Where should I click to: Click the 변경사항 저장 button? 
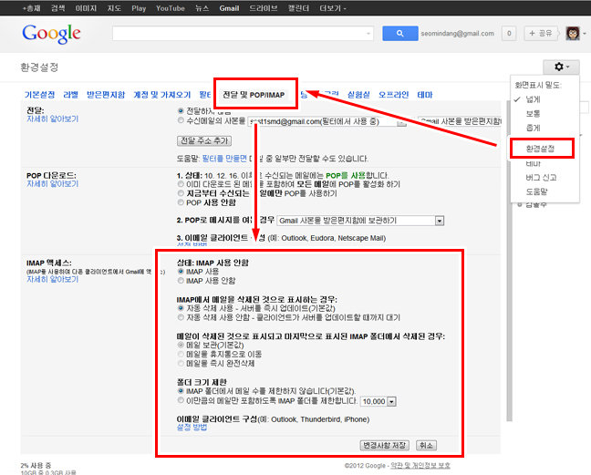pos(385,445)
